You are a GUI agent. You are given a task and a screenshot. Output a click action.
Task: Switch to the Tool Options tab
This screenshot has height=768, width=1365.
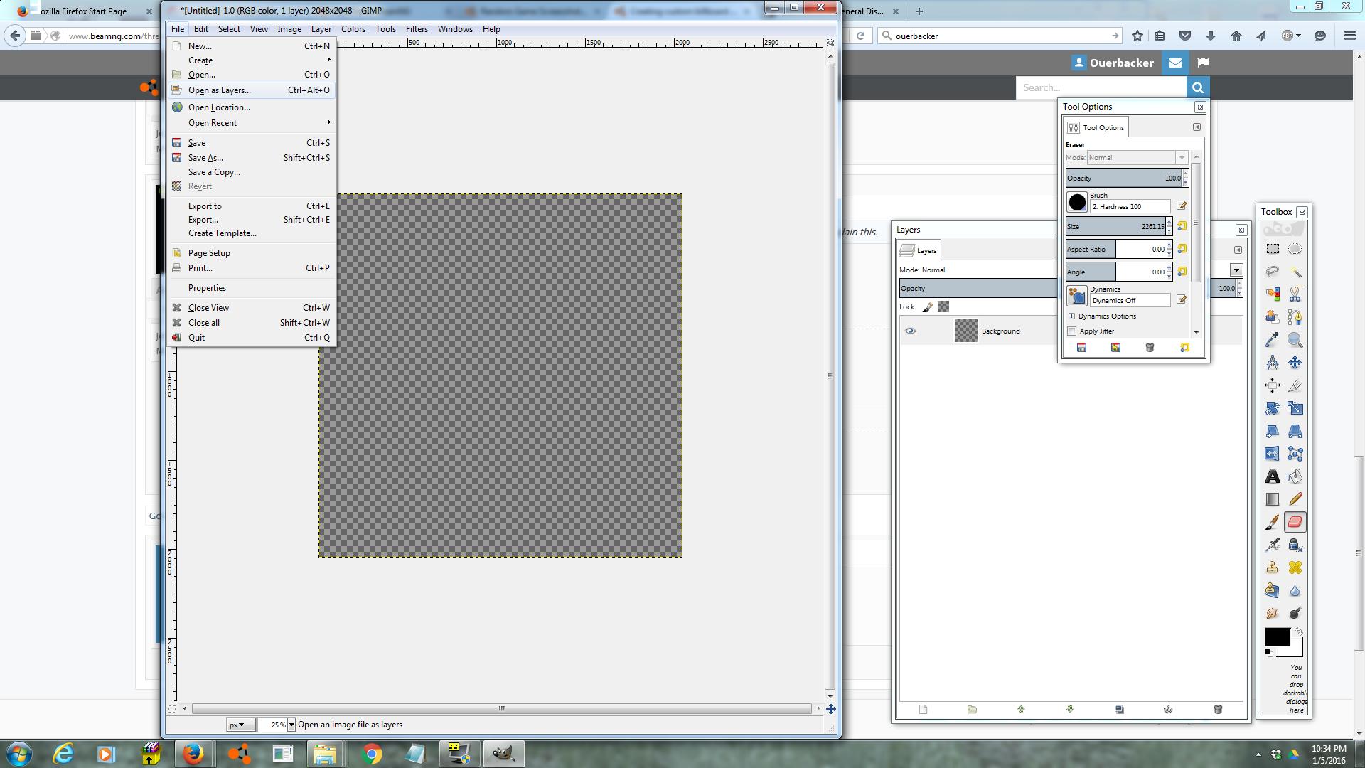tap(1096, 127)
